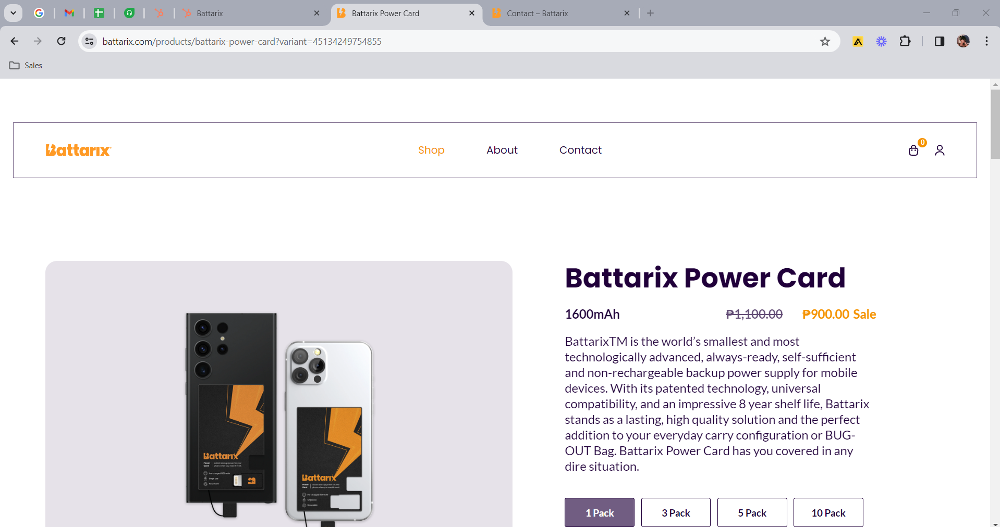The width and height of the screenshot is (1000, 527).
Task: Open the HubSpot pinned tab
Action: (x=160, y=13)
